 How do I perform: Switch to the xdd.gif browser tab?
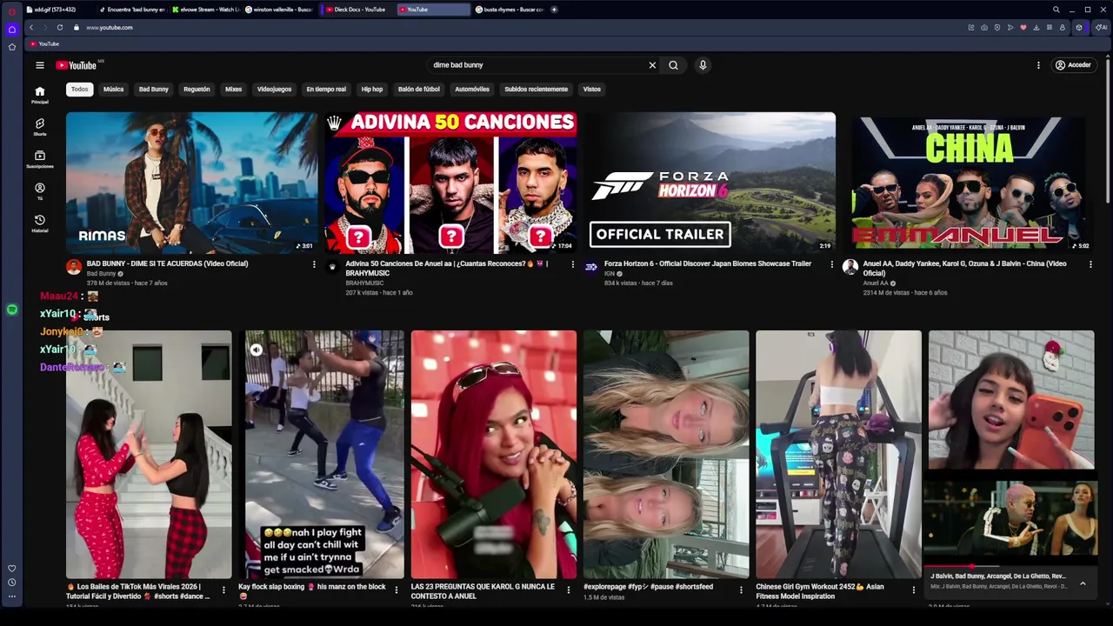click(59, 10)
